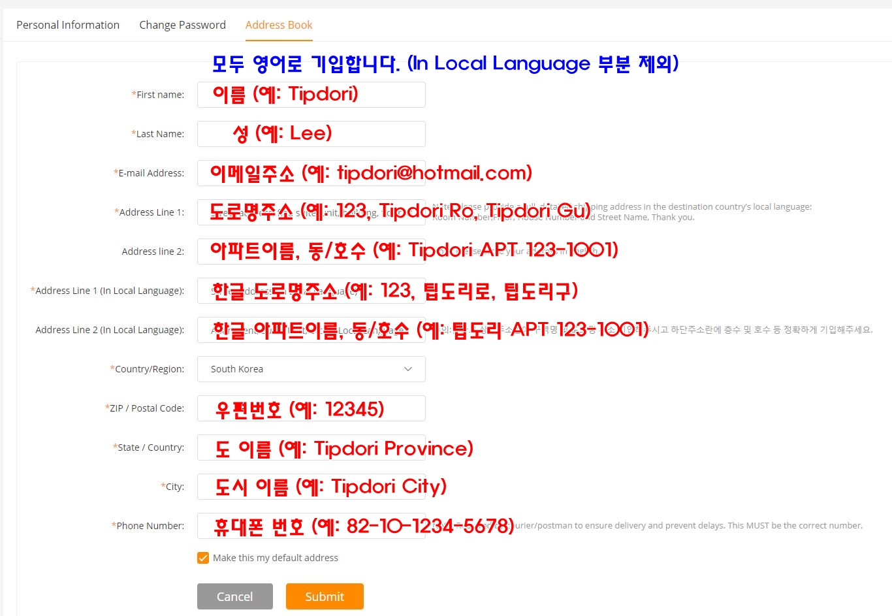Select the Address Book tab

[x=279, y=25]
